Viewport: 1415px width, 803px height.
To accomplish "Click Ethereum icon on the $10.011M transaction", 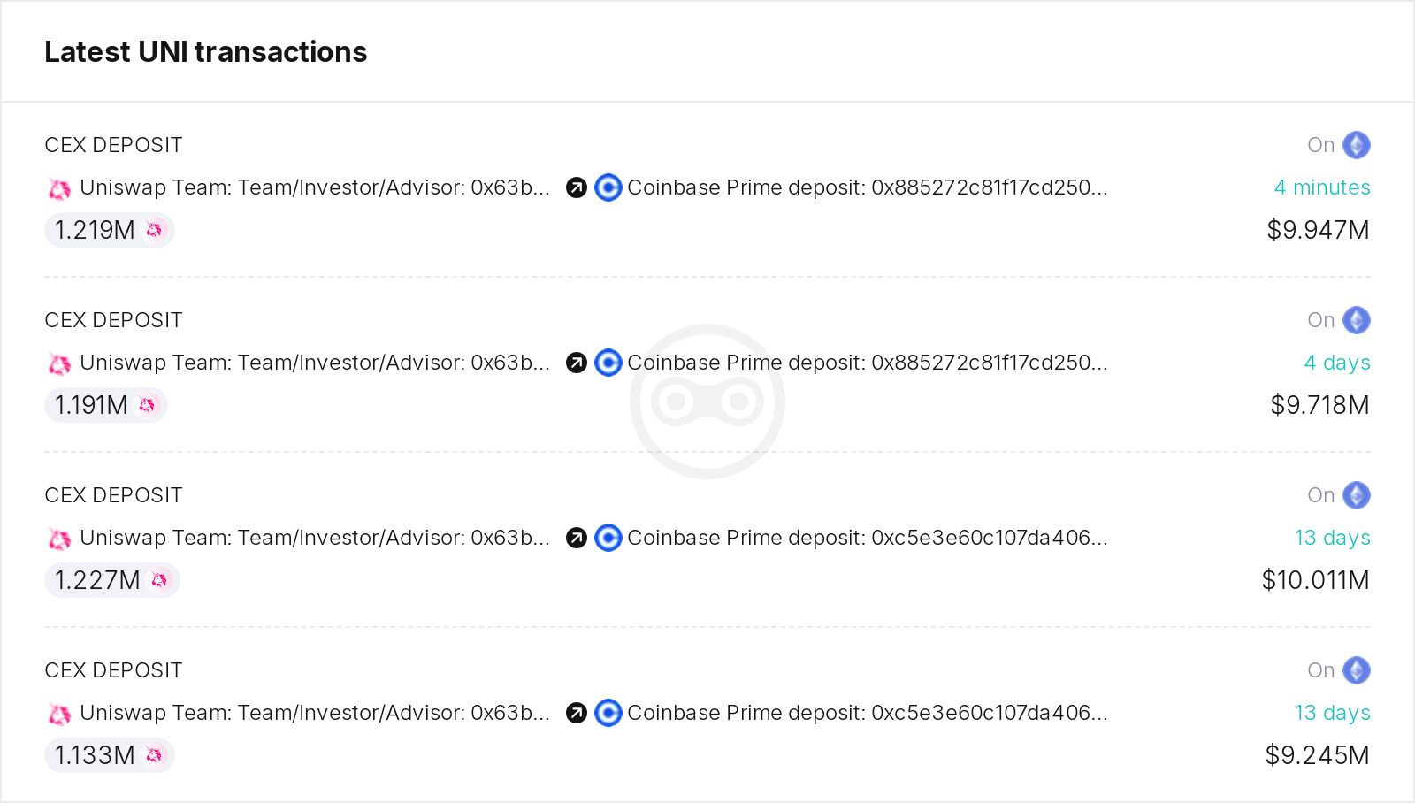I will coord(1356,495).
